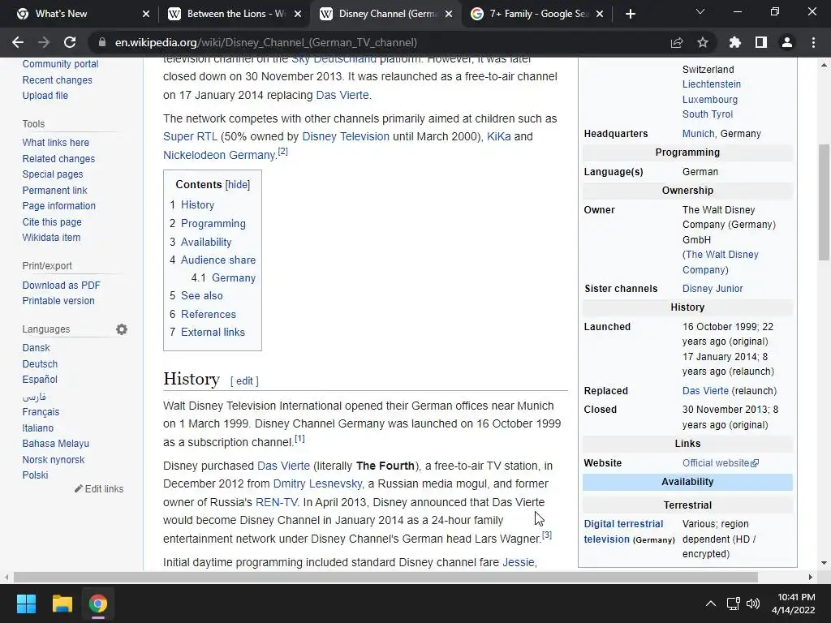Open the Windows Start menu
The width and height of the screenshot is (831, 623).
tap(26, 604)
